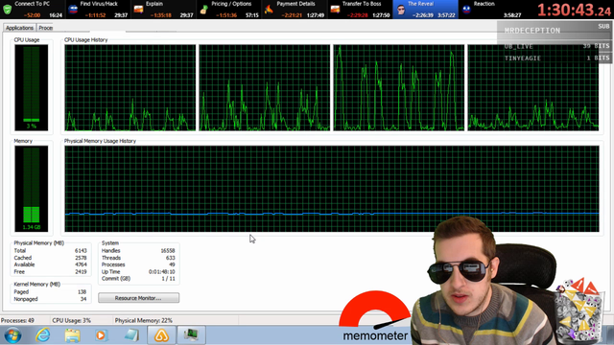Click the memometer gauge overlay
The height and width of the screenshot is (345, 614).
coord(375,316)
